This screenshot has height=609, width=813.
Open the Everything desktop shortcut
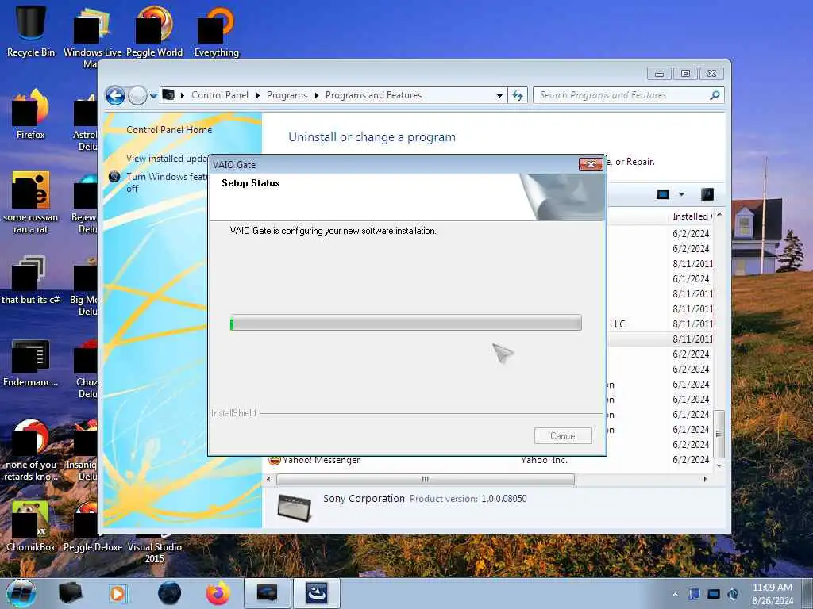click(x=217, y=31)
